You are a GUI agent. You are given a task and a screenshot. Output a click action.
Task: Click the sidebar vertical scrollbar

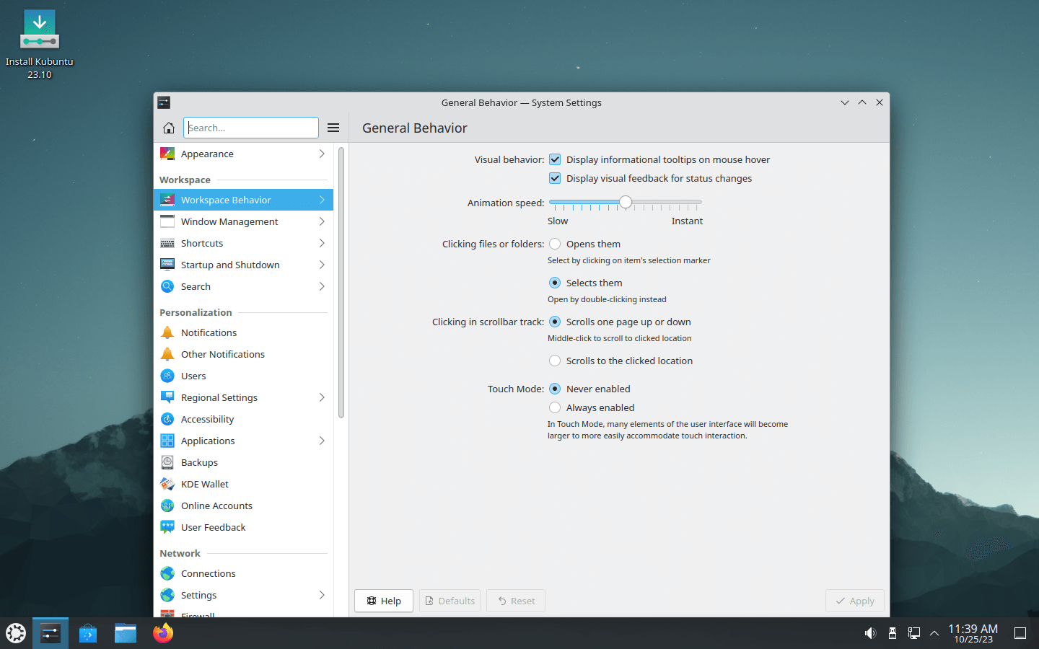[341, 283]
